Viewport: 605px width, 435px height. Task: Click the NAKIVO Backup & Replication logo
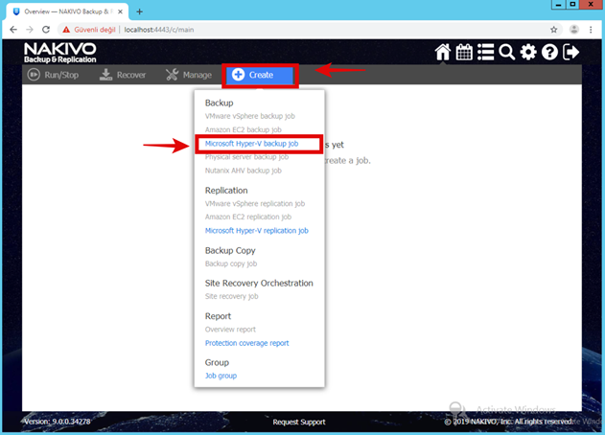[60, 53]
